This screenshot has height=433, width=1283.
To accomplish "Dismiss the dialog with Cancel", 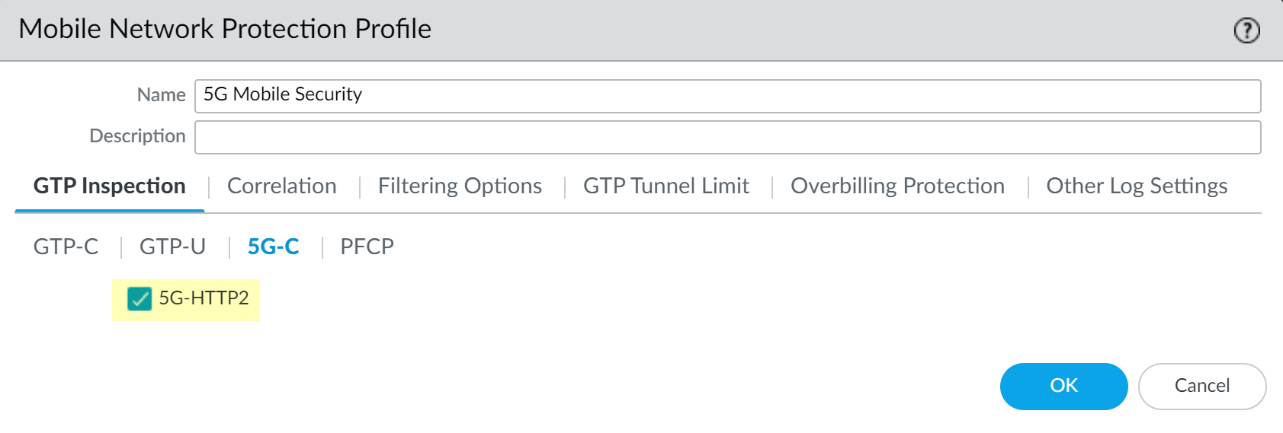I will [x=1201, y=386].
